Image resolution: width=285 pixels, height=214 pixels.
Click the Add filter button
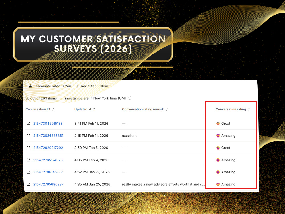(x=86, y=86)
